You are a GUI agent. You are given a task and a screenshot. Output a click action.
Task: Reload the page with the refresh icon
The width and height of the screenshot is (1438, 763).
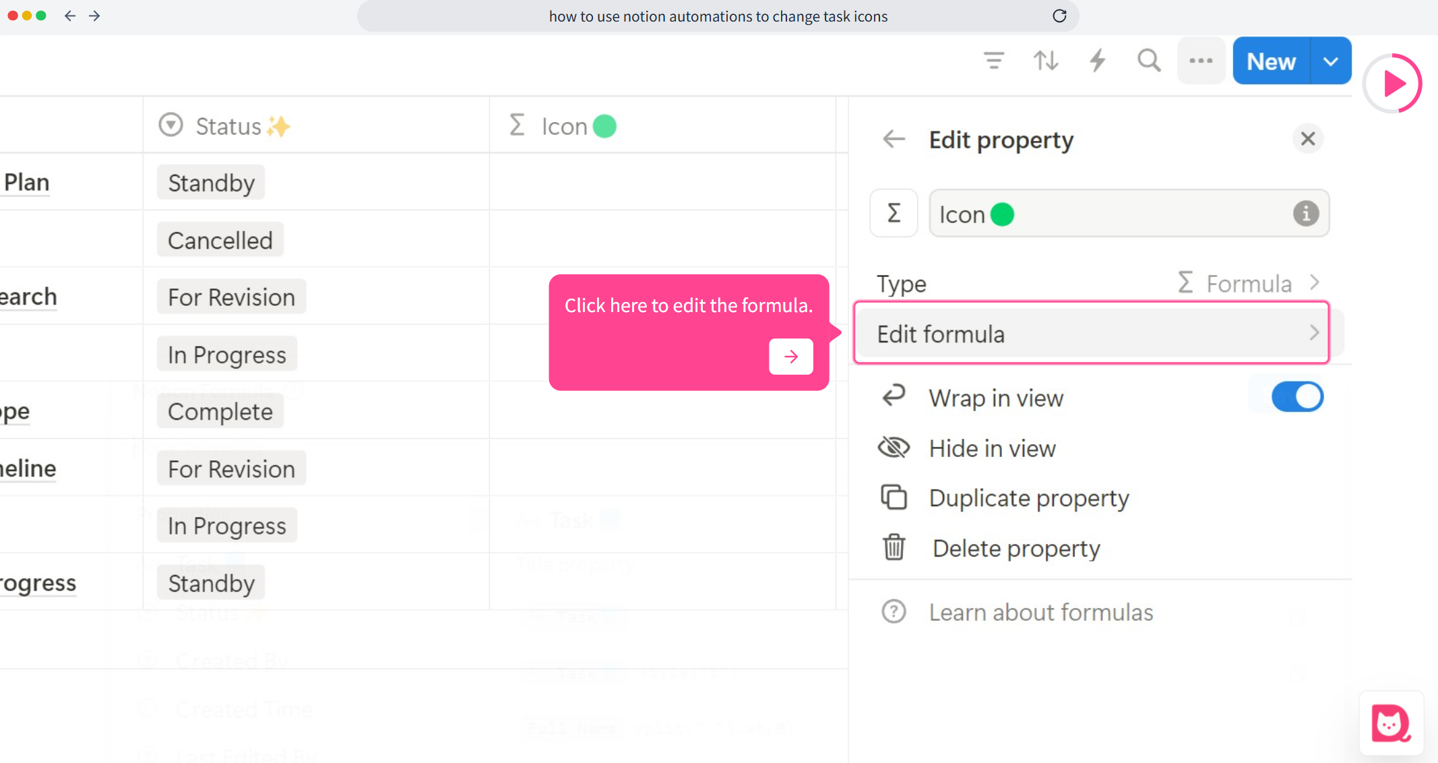click(x=1059, y=16)
